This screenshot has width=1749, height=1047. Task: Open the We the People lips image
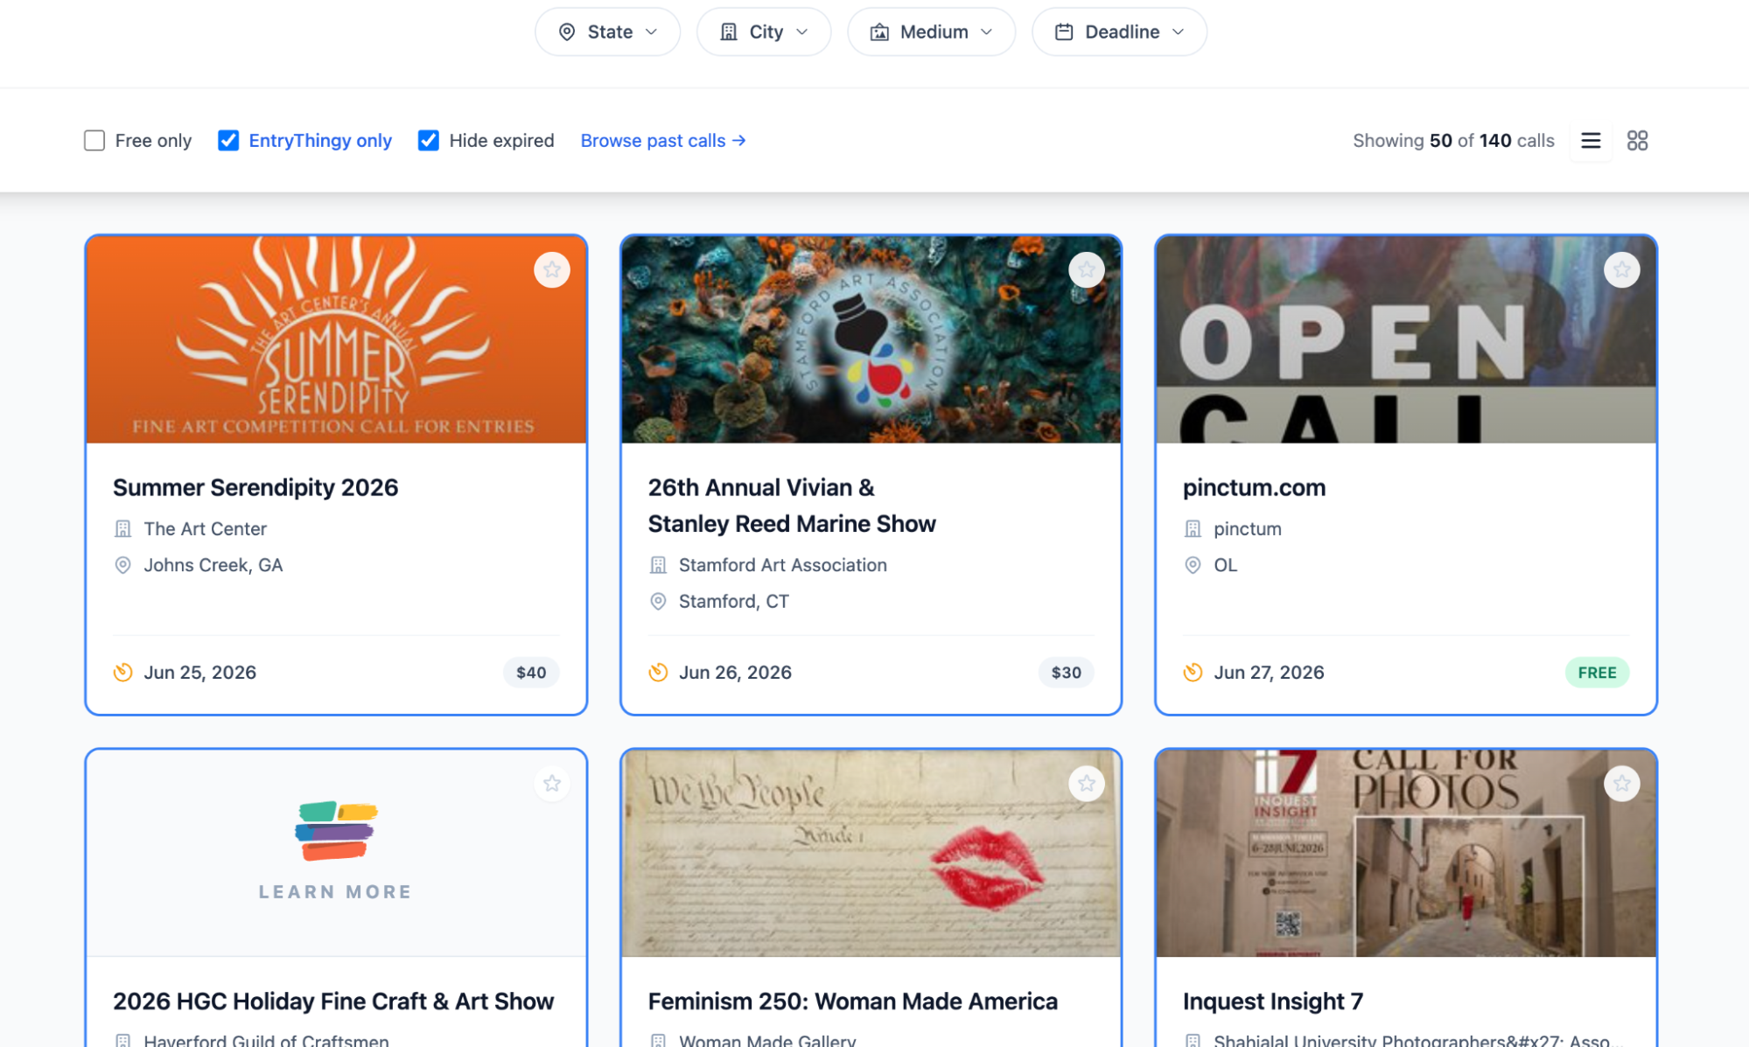click(871, 853)
